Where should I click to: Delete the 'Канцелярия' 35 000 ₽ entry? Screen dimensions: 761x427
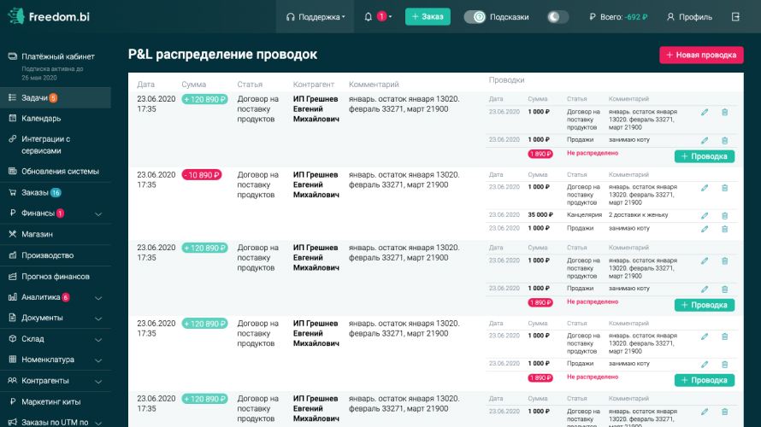(x=724, y=216)
